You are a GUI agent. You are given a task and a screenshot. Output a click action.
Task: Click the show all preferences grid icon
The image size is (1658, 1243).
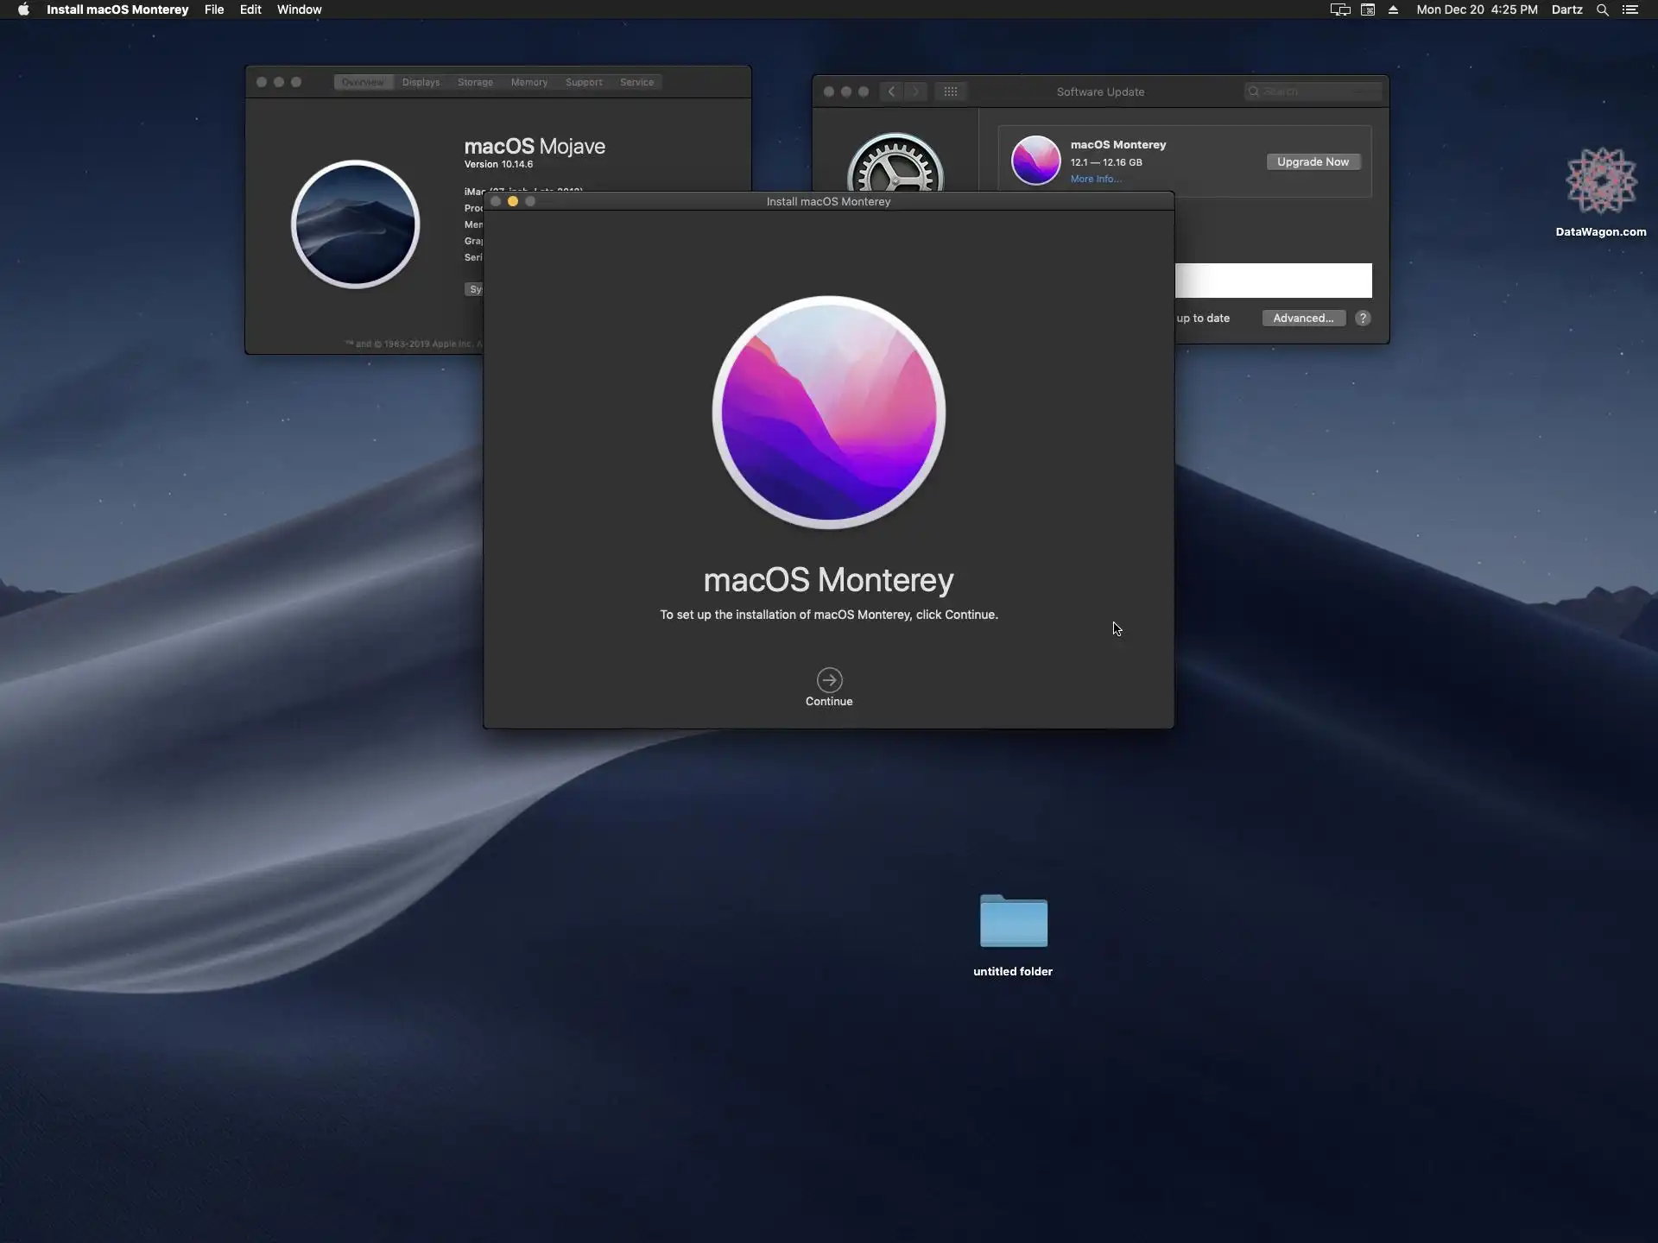click(x=950, y=91)
